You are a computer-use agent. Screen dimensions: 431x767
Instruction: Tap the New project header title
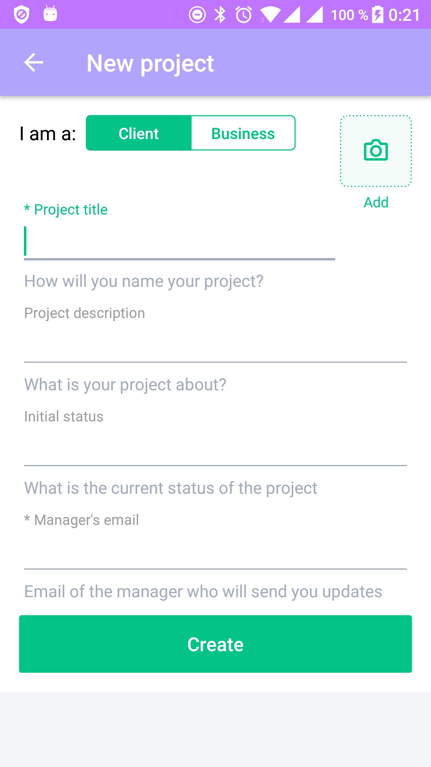150,63
